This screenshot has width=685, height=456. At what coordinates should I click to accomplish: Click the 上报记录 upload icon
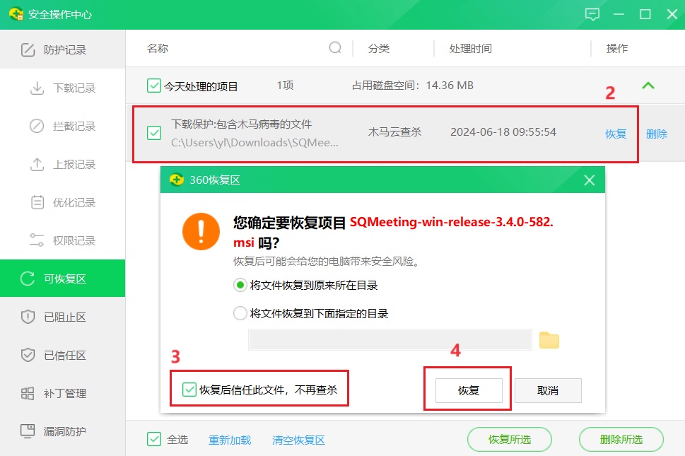coord(37,165)
